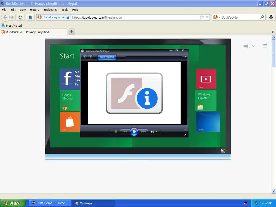Click the on-screen keyboard tray icon
Image resolution: width=276 pixels, height=207 pixels.
tap(246, 203)
